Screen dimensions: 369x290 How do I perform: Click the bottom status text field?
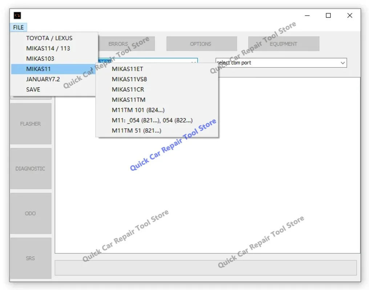point(206,268)
